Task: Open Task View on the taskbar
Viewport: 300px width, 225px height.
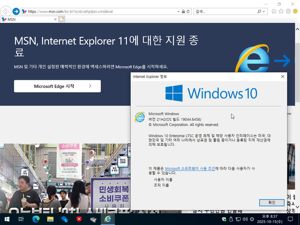Action: pyautogui.click(x=21, y=219)
